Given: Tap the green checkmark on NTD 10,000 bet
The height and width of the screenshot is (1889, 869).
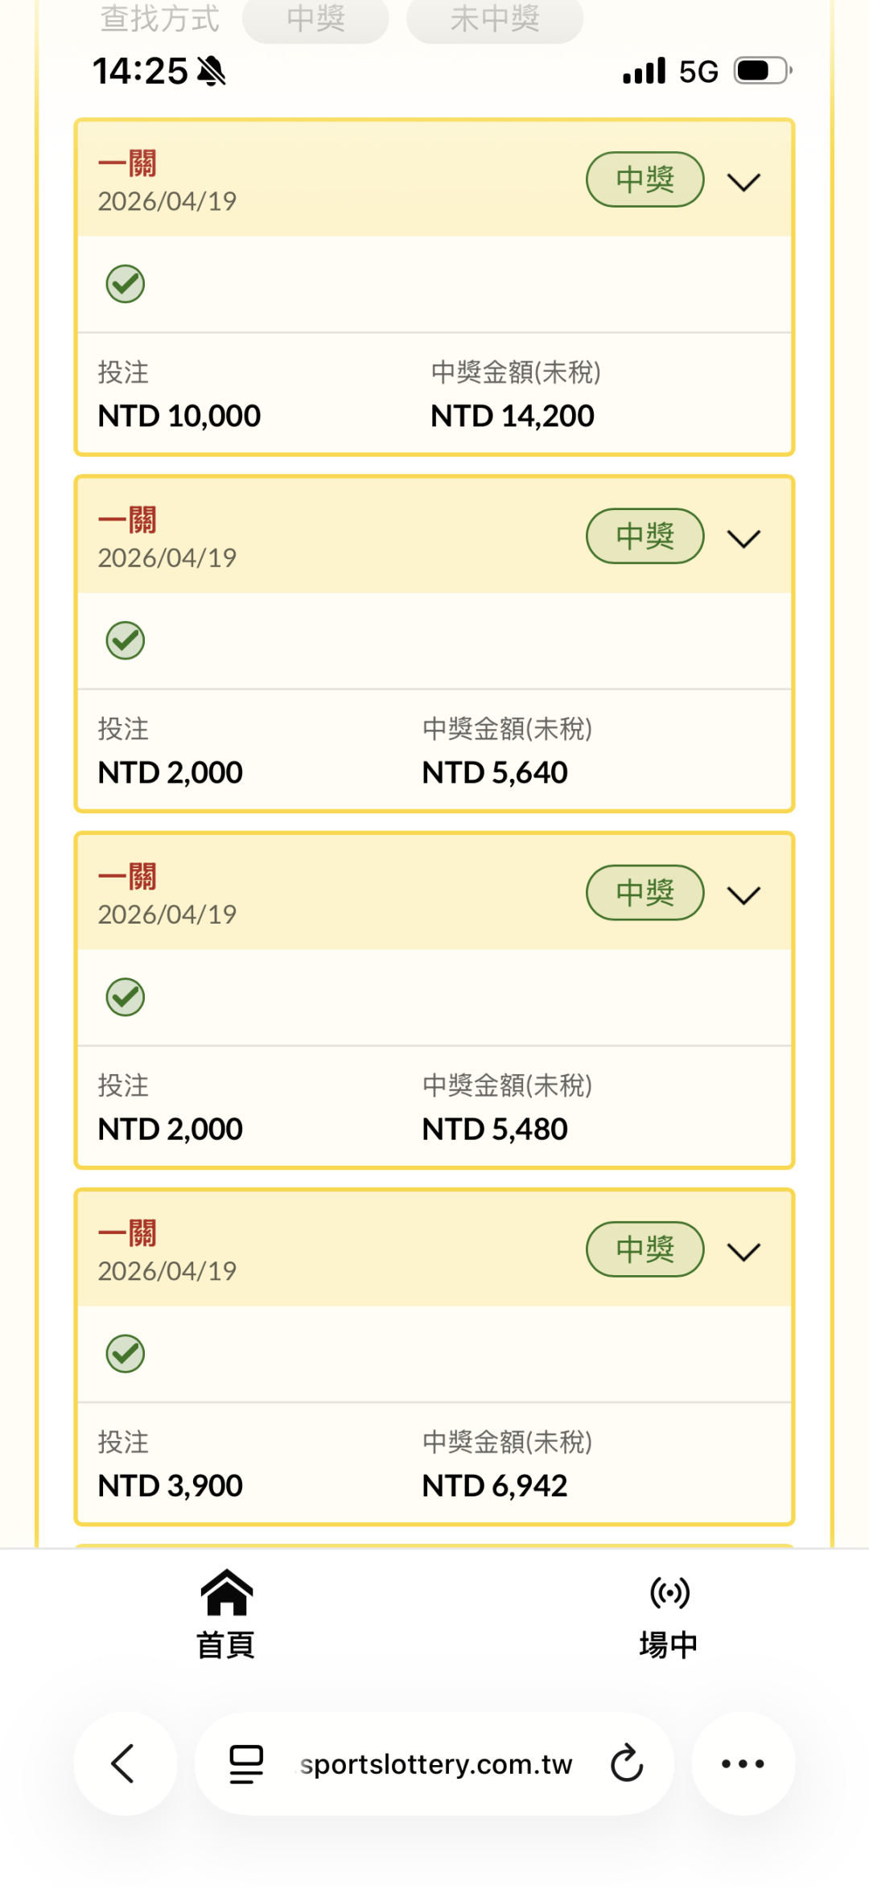Looking at the screenshot, I should pos(126,284).
